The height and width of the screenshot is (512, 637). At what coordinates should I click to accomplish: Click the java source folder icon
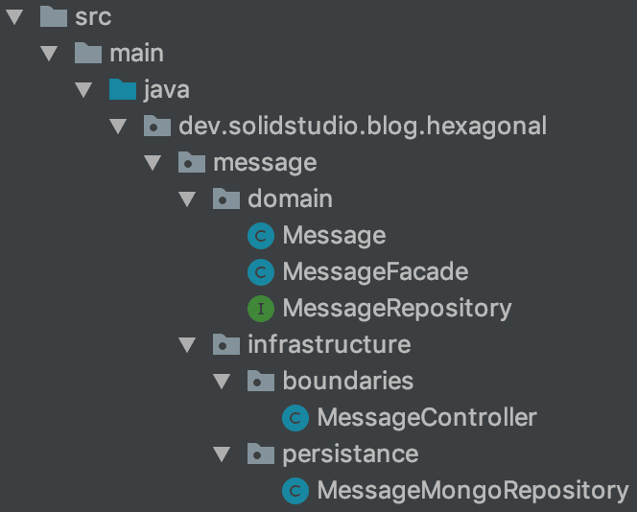[x=122, y=90]
